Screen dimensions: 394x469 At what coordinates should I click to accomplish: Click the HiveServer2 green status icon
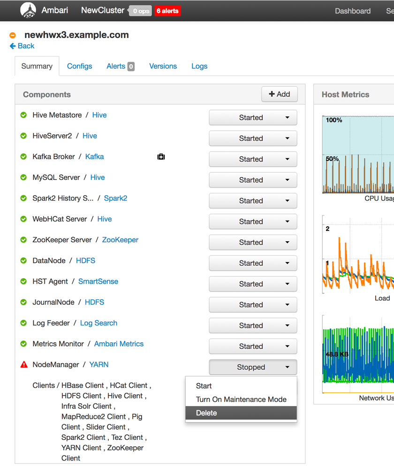click(x=23, y=136)
